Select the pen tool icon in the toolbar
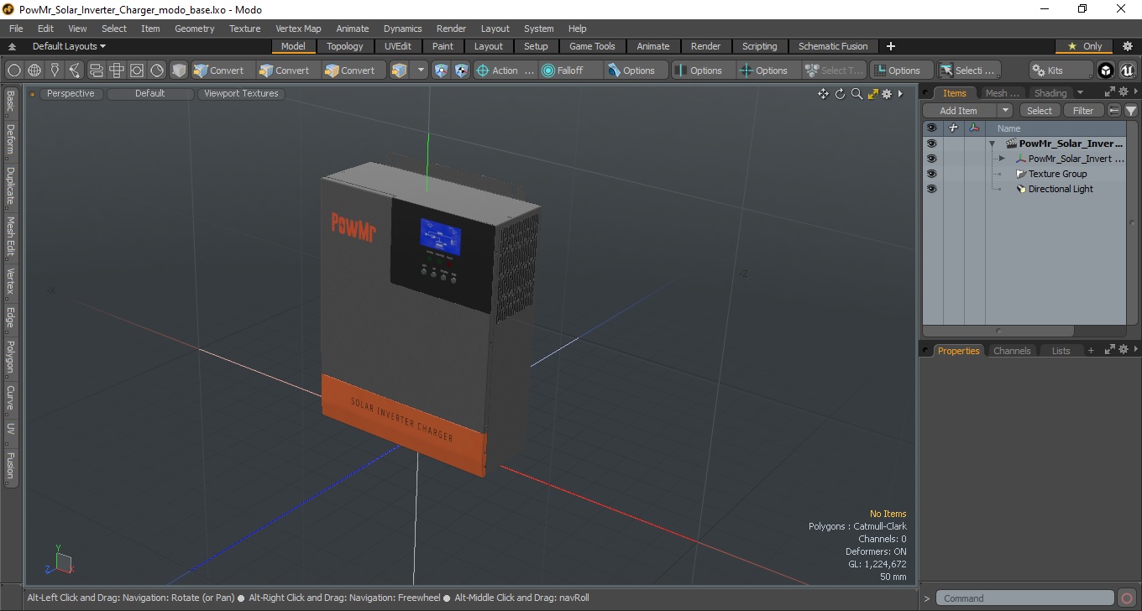Viewport: 1142px width, 611px height. coord(55,70)
